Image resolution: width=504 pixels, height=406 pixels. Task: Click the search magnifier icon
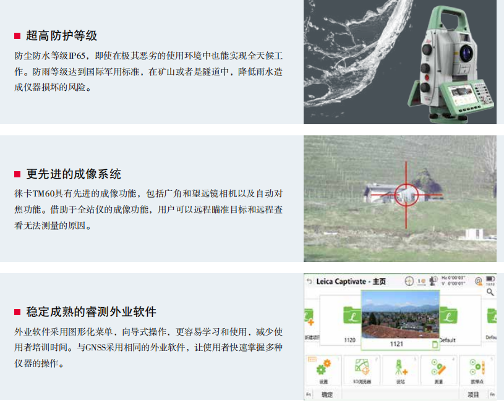click(490, 292)
